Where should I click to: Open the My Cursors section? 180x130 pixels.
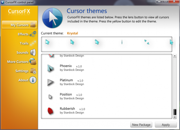pyautogui.click(x=20, y=25)
